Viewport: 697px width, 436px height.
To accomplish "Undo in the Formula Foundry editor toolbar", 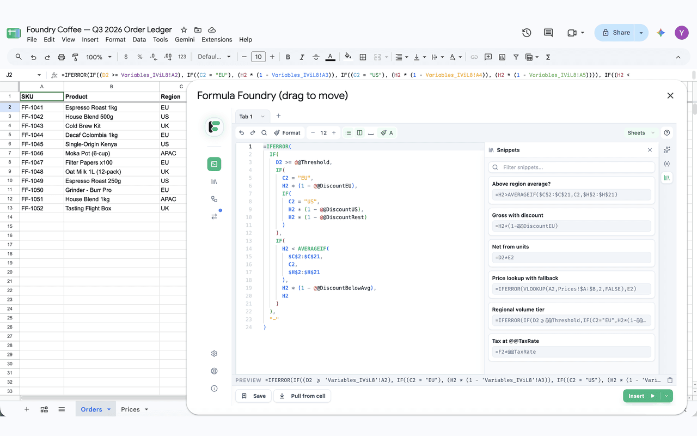I will pos(242,132).
